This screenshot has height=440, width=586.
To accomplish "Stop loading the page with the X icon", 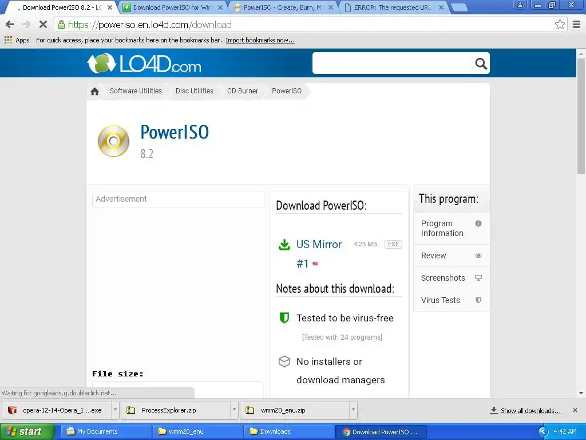I will pyautogui.click(x=43, y=25).
